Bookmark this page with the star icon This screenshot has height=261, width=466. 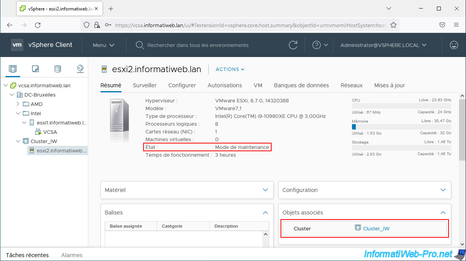pyautogui.click(x=393, y=25)
